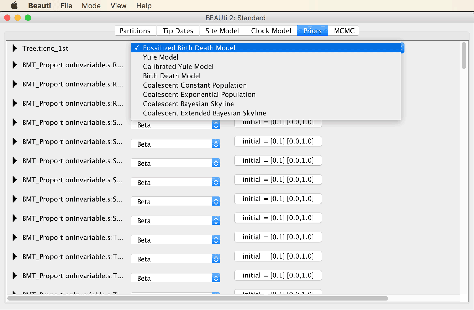Expand the Tree.t:enc_1st prior row

pos(15,48)
